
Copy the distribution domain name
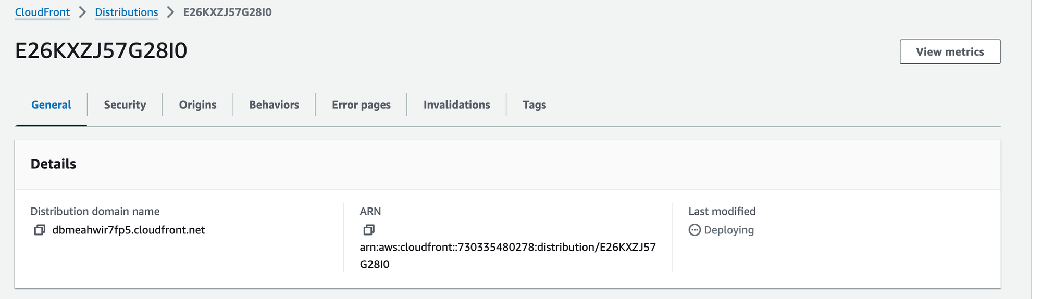[40, 230]
